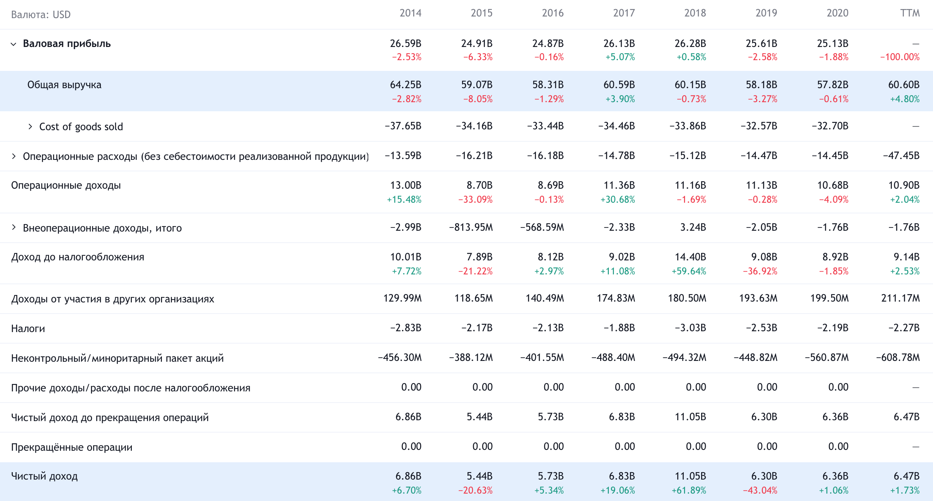The image size is (933, 501).
Task: Click the +59.64% change figure
Action: coord(689,272)
